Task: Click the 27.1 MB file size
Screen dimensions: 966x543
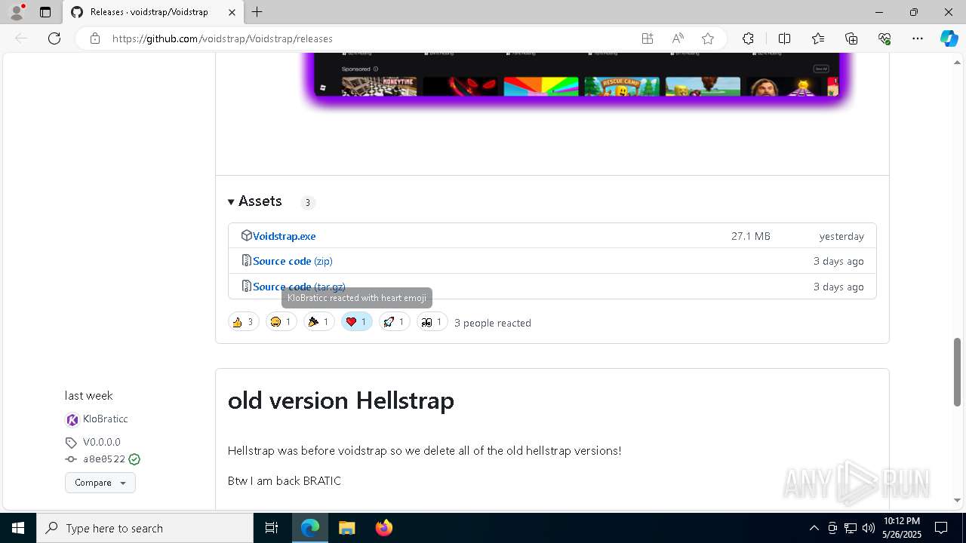Action: click(x=751, y=236)
